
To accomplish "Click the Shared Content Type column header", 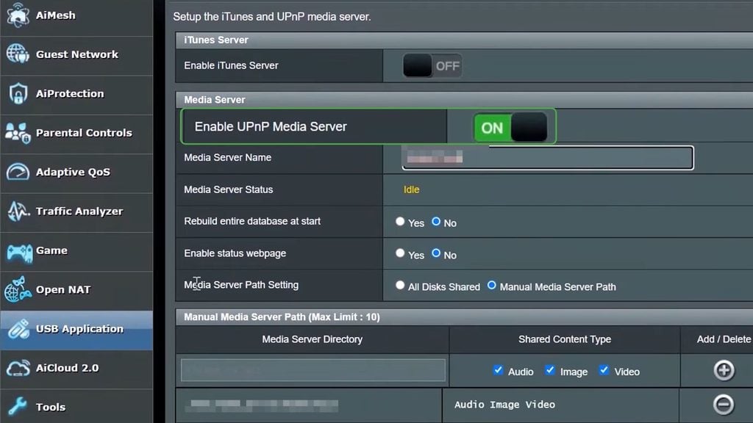I will click(x=565, y=339).
